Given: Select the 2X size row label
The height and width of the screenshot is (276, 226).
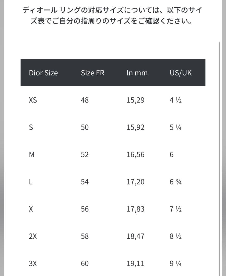Looking at the screenshot, I should click(33, 236).
